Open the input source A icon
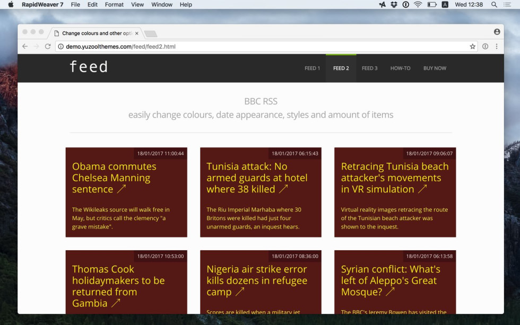This screenshot has height=325, width=520. click(445, 5)
